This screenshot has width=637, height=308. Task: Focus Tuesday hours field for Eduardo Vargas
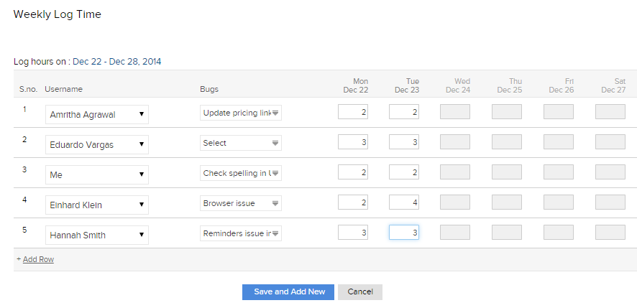(404, 142)
